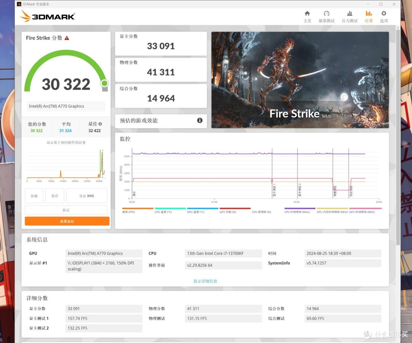Minimize the 3DMark window

(368, 4)
